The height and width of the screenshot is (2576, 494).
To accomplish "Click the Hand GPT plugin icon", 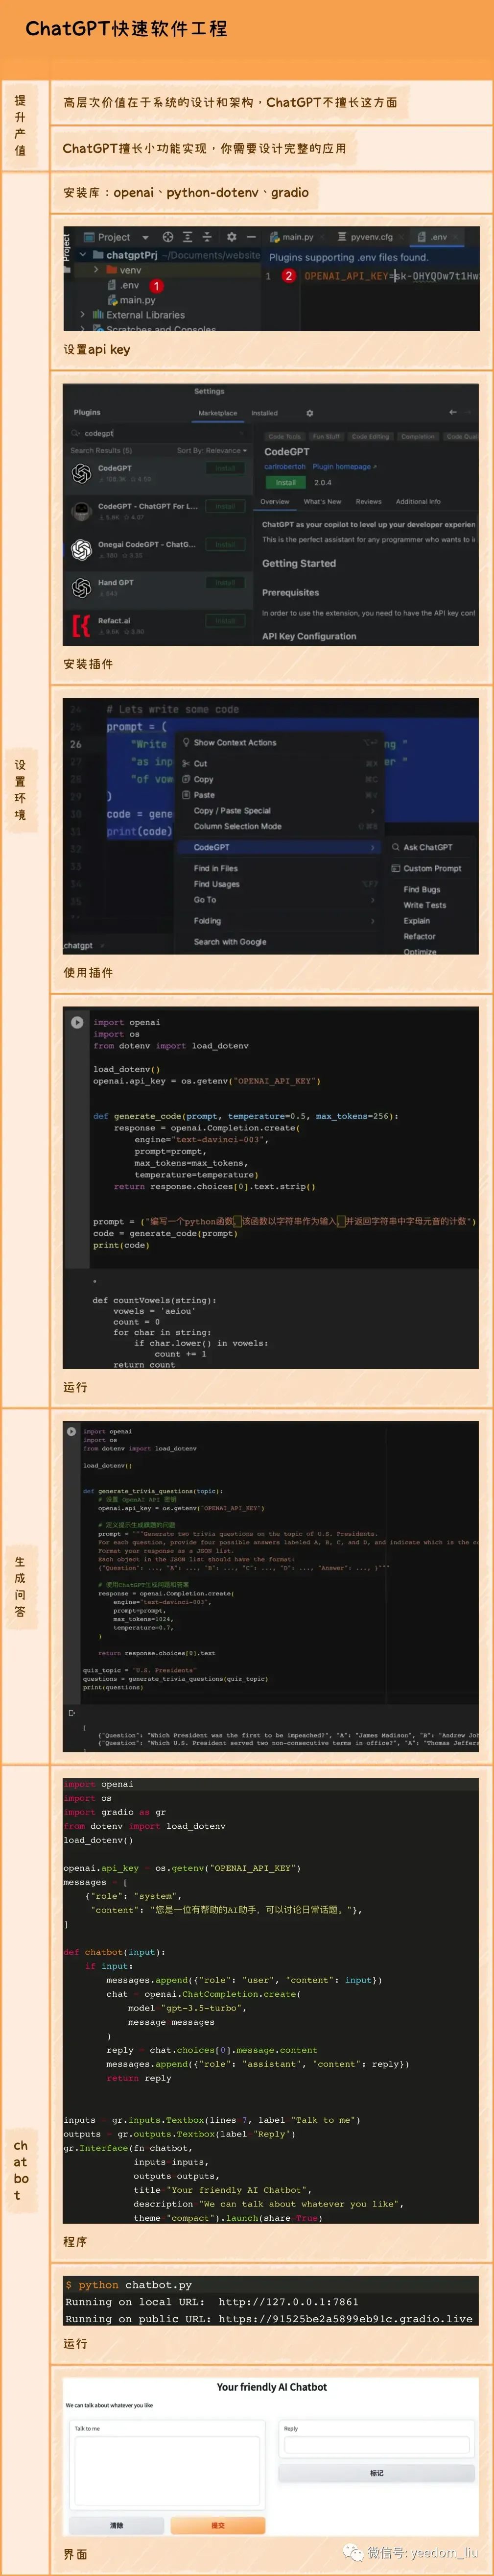I will [82, 587].
